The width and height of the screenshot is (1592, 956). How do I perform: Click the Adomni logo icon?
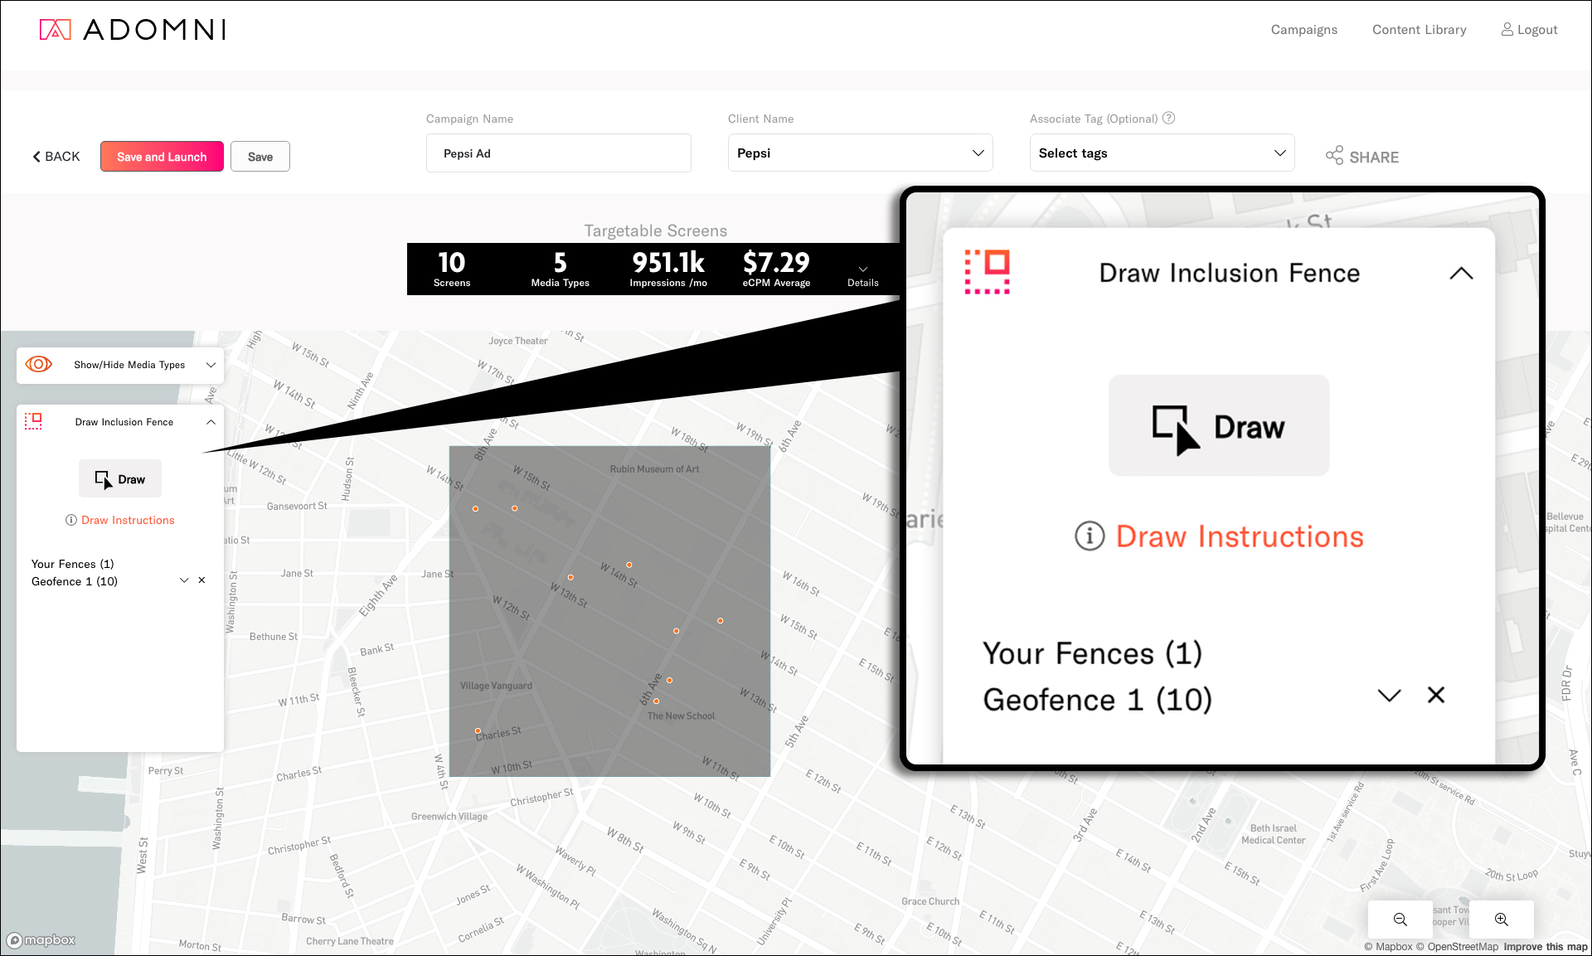[55, 30]
